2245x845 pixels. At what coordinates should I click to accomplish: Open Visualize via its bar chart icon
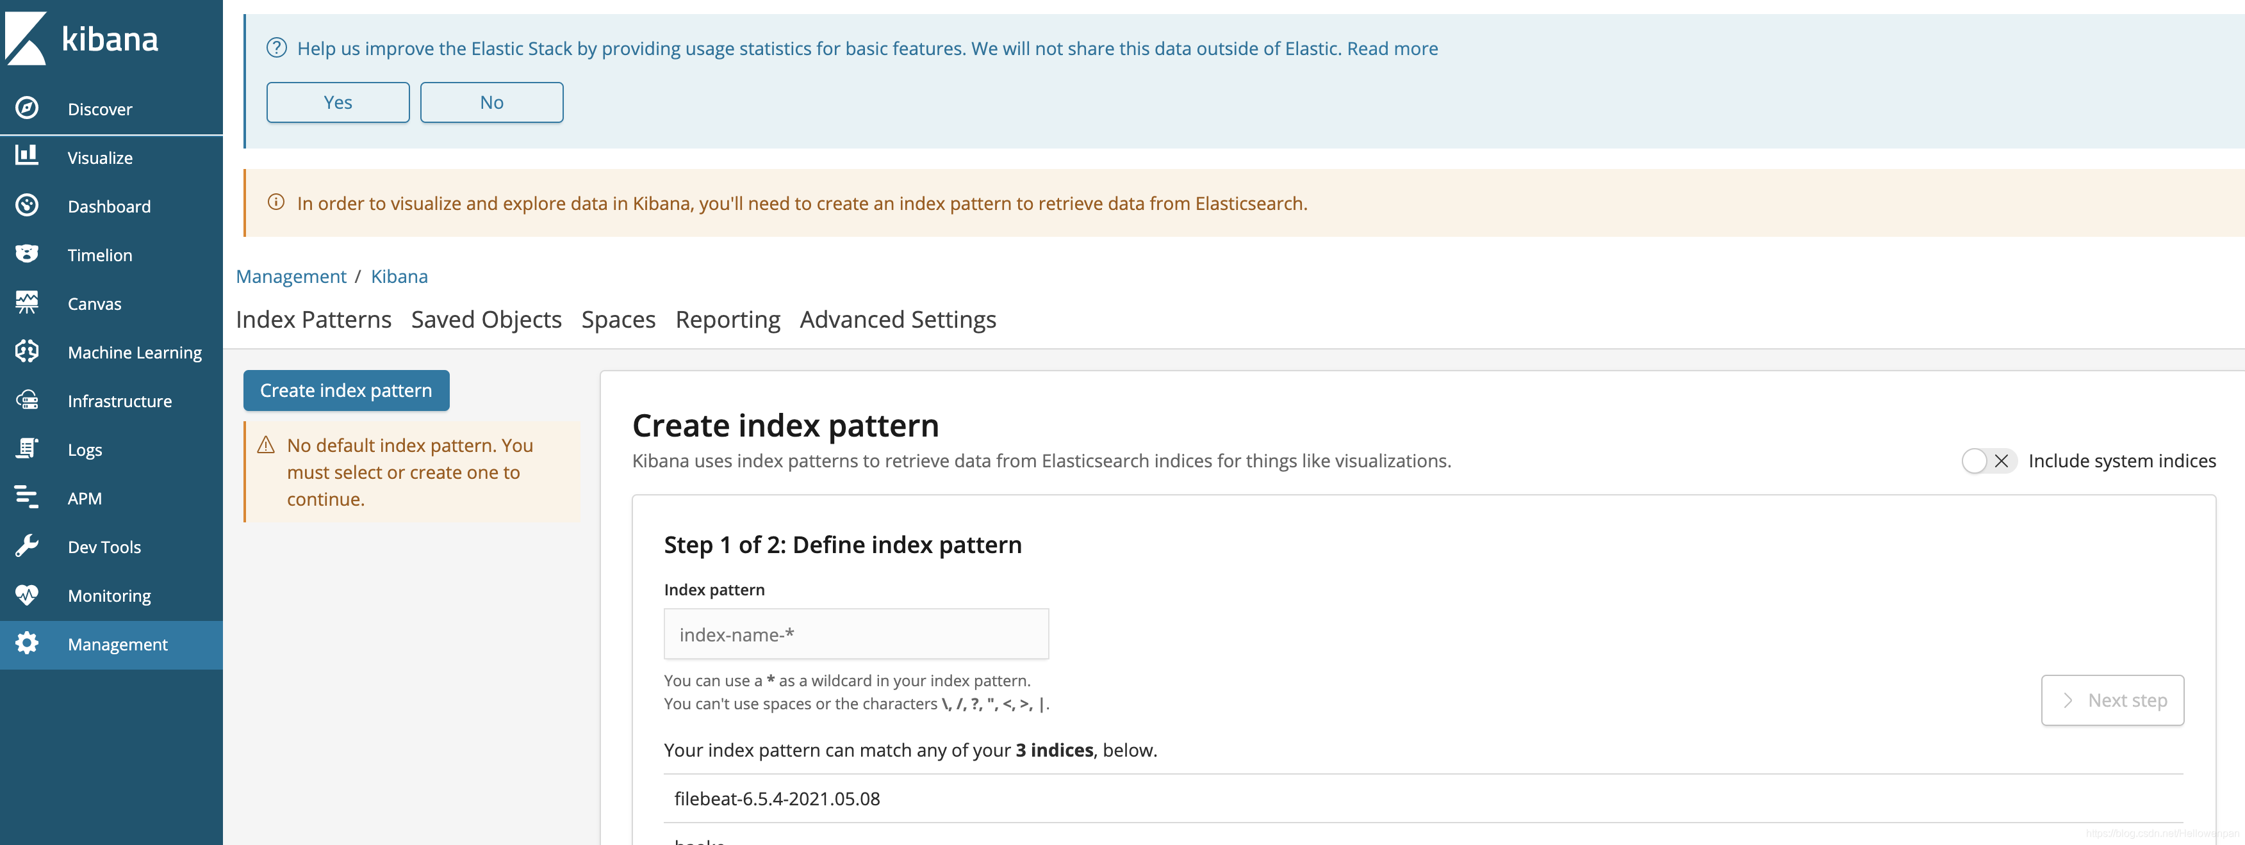(27, 155)
